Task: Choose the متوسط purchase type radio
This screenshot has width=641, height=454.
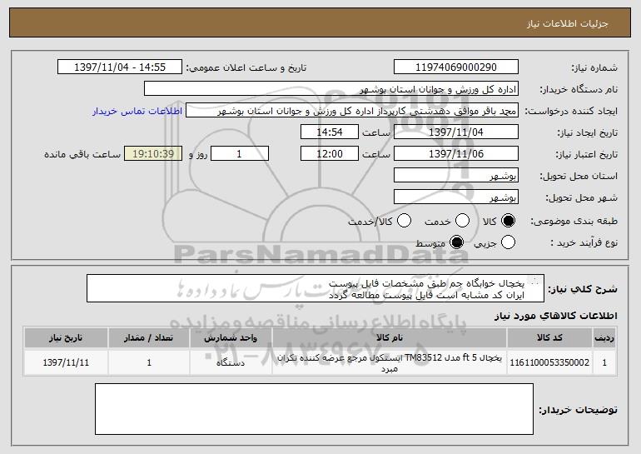Action: point(456,242)
